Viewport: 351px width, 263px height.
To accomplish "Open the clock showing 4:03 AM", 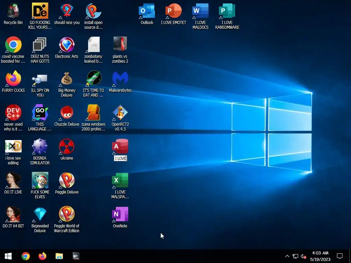I will pos(320,256).
